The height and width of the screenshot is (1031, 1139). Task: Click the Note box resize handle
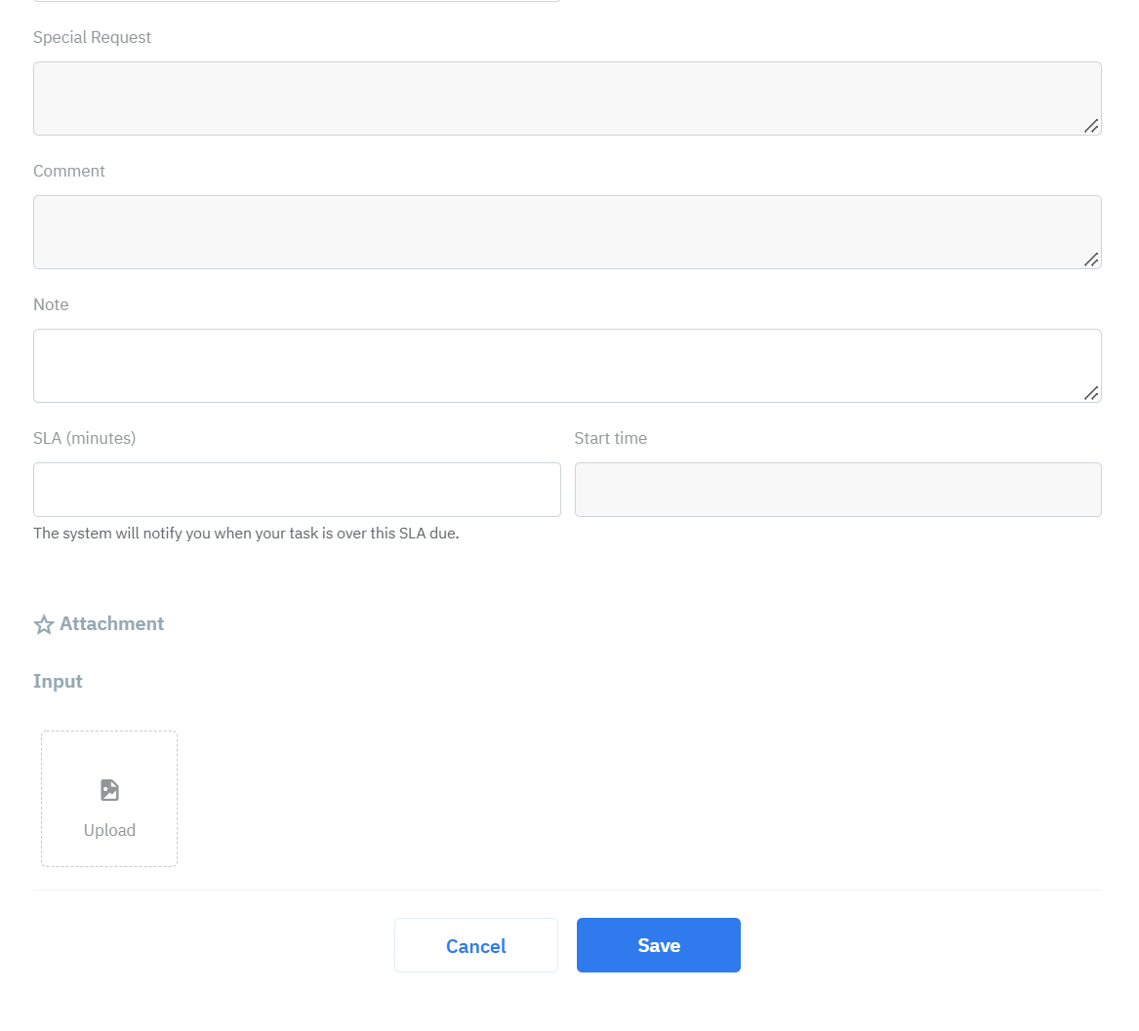tap(1091, 393)
